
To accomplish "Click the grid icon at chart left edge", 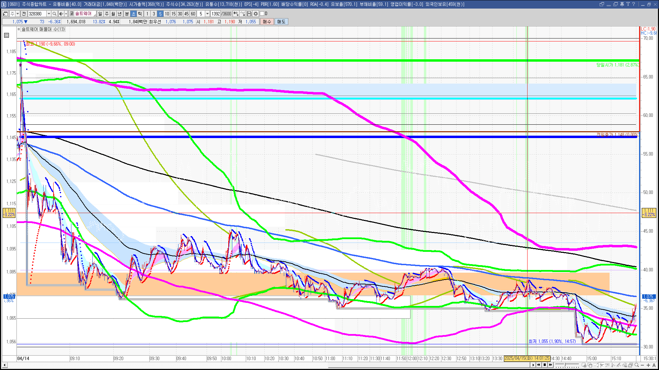I will (x=7, y=35).
